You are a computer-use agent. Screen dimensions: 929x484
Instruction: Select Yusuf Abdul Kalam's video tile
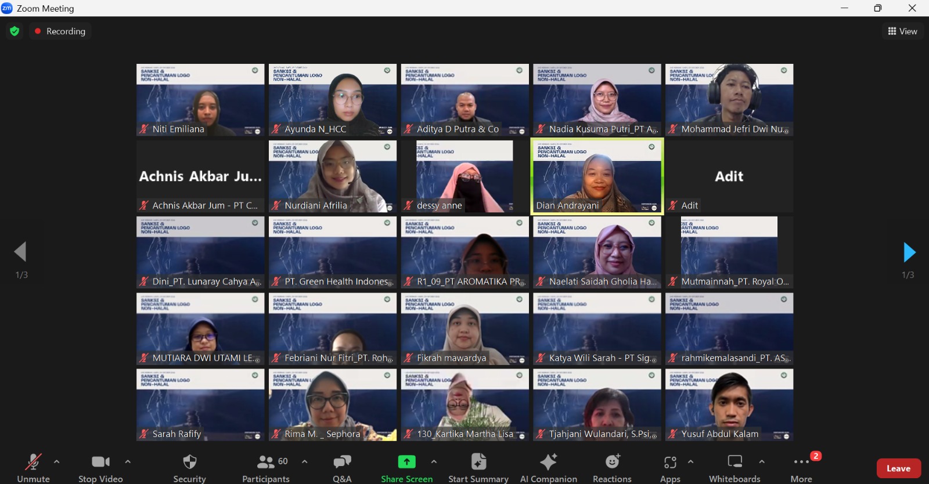point(729,405)
